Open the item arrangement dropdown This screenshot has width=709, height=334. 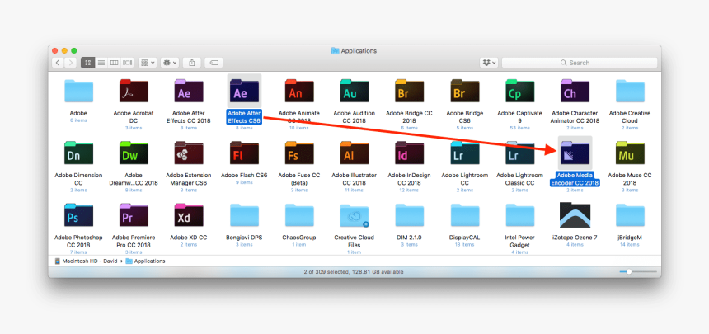coord(148,63)
